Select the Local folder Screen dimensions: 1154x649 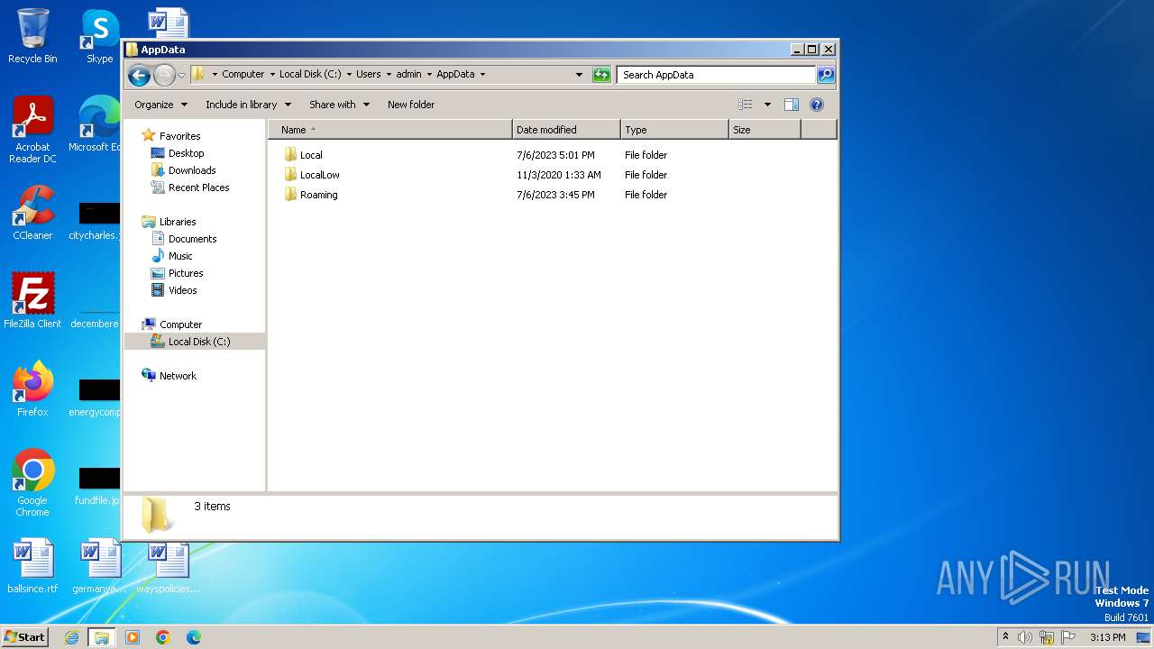pos(311,155)
